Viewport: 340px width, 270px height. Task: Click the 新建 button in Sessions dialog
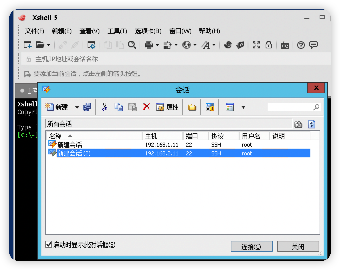[57, 107]
